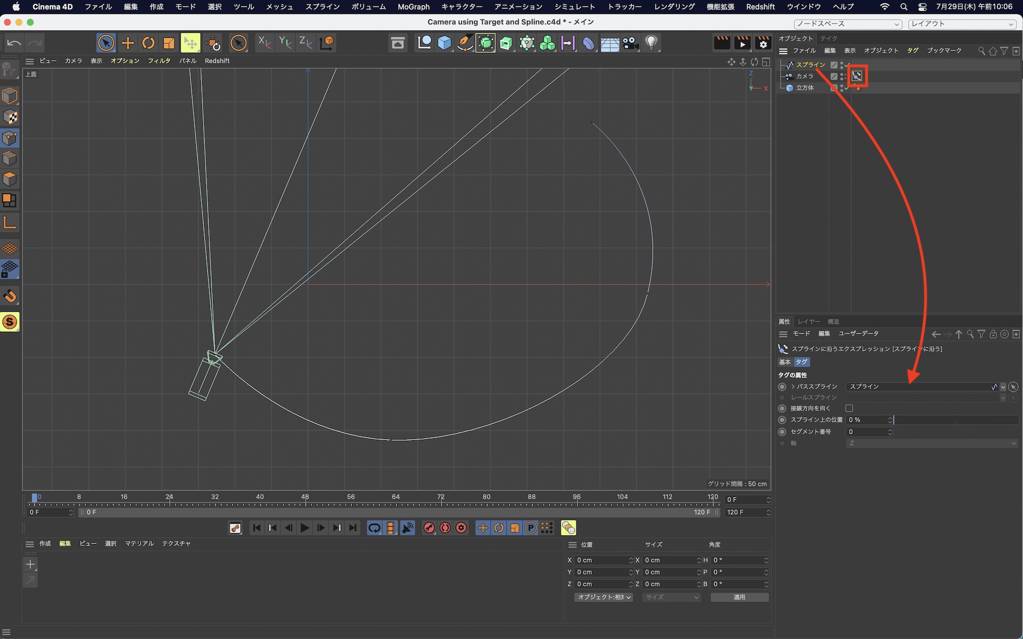
Task: Open render settings clapperboard with gear
Action: pyautogui.click(x=763, y=43)
